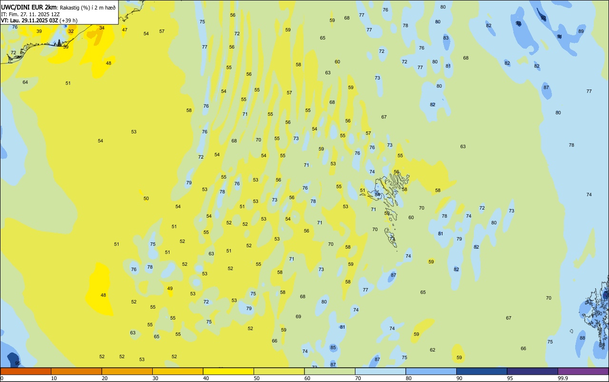Click the 0–10 dark orange legend swatch

[26, 371]
